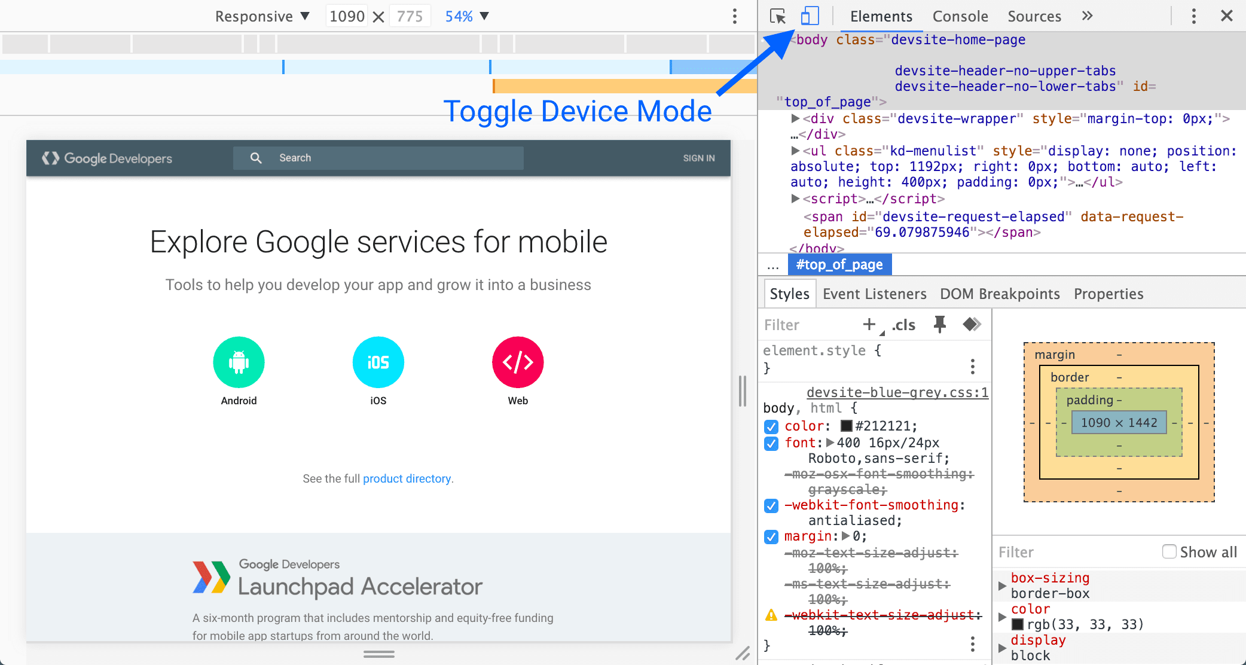The width and height of the screenshot is (1246, 665).
Task: Click the Color format picker icon
Action: tap(970, 325)
